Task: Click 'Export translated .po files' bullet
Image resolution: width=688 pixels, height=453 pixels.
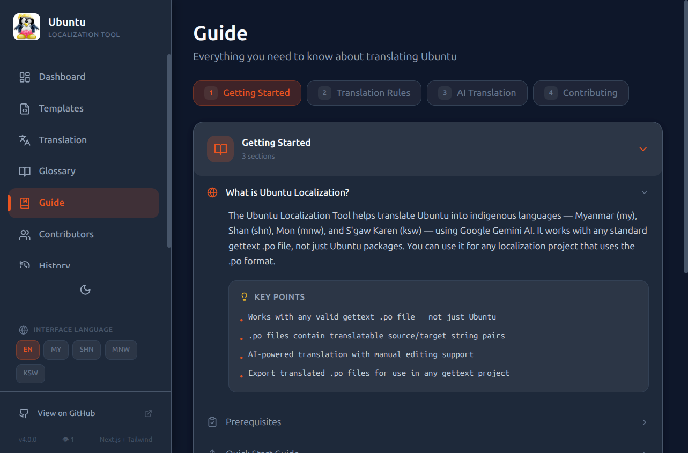Action: click(379, 373)
